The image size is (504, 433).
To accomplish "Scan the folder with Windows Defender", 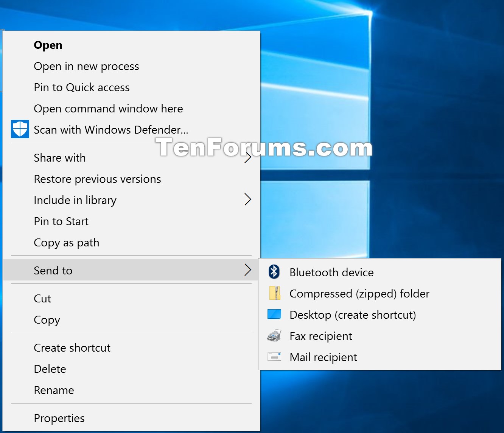I will 111,129.
